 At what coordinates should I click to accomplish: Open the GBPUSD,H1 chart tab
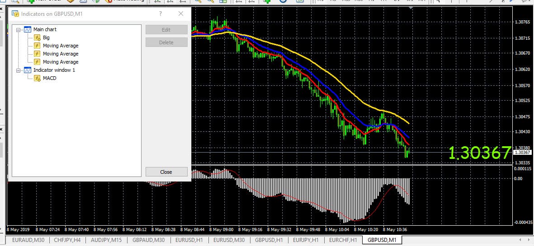(269, 240)
